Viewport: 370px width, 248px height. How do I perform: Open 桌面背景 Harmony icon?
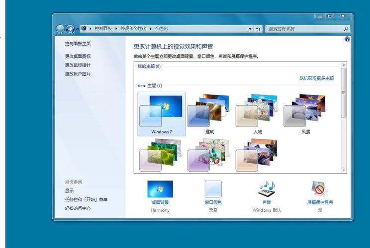[160, 189]
